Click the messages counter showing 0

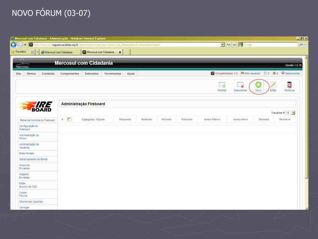(266, 73)
